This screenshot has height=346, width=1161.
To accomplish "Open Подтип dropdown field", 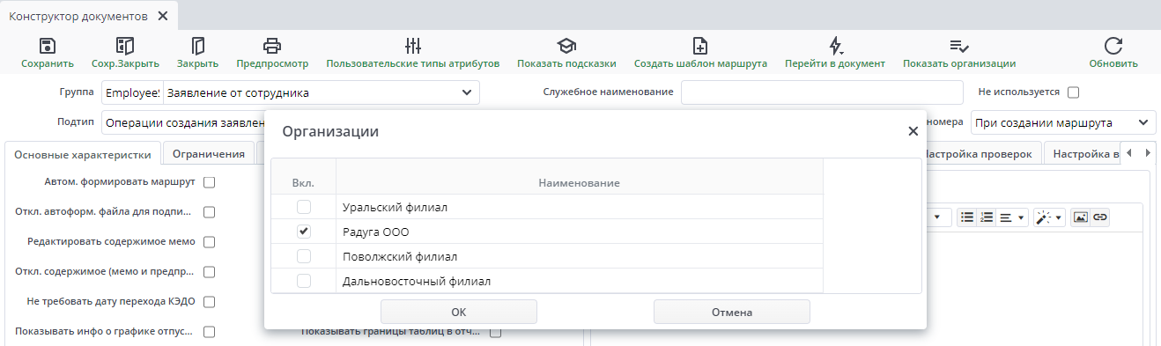I will click(x=184, y=123).
